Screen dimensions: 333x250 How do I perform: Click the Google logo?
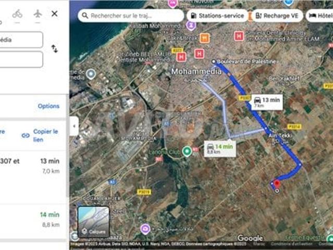pyautogui.click(x=250, y=238)
